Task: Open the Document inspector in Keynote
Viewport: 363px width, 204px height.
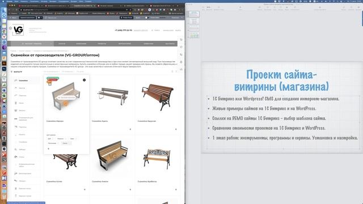Action: (x=358, y=8)
